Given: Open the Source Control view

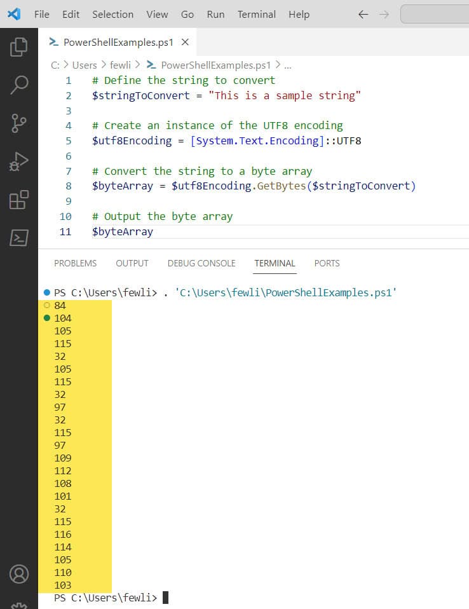Looking at the screenshot, I should [x=18, y=123].
